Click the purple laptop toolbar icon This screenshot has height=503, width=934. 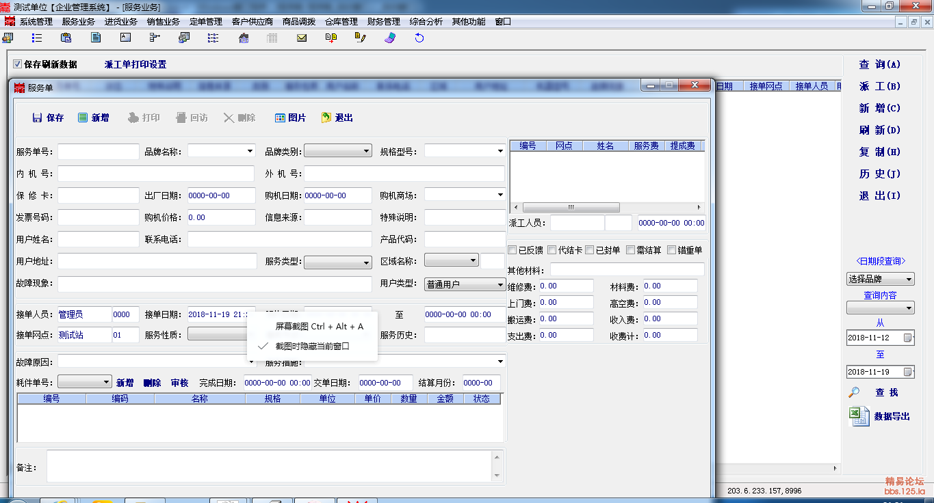(390, 38)
